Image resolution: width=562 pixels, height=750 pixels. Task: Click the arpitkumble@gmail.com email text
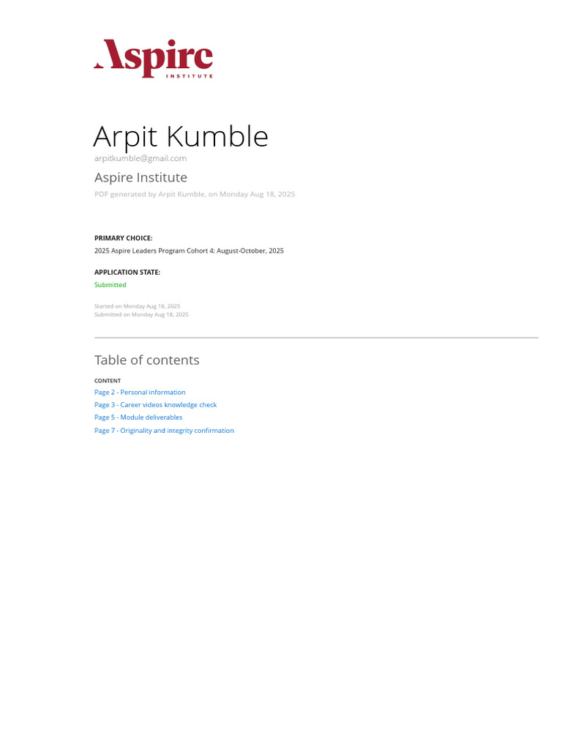click(x=140, y=158)
